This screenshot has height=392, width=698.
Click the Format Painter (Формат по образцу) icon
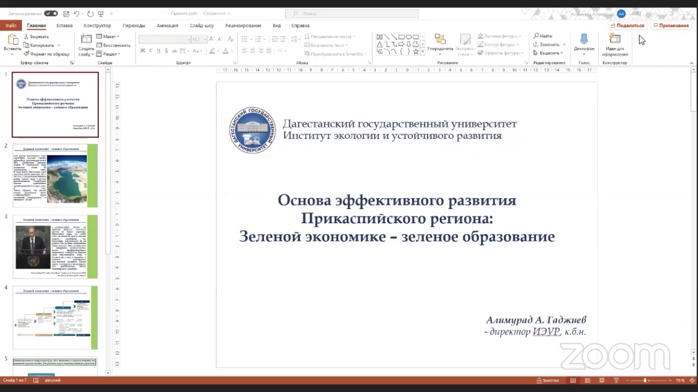[27, 54]
